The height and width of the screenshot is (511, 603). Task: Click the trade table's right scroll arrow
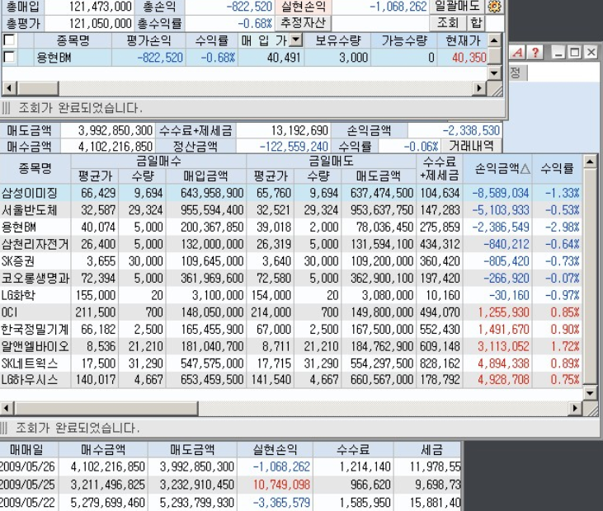coord(575,408)
